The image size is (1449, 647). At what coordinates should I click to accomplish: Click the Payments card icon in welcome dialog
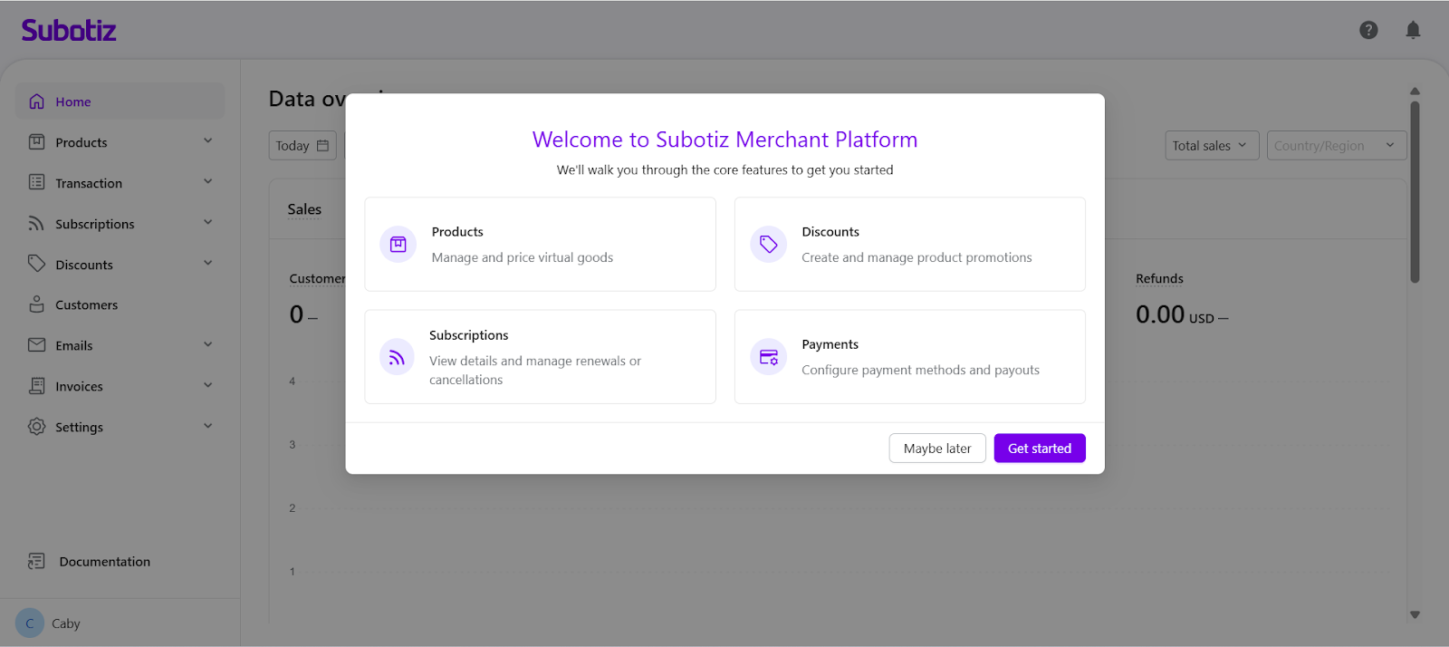pos(768,357)
